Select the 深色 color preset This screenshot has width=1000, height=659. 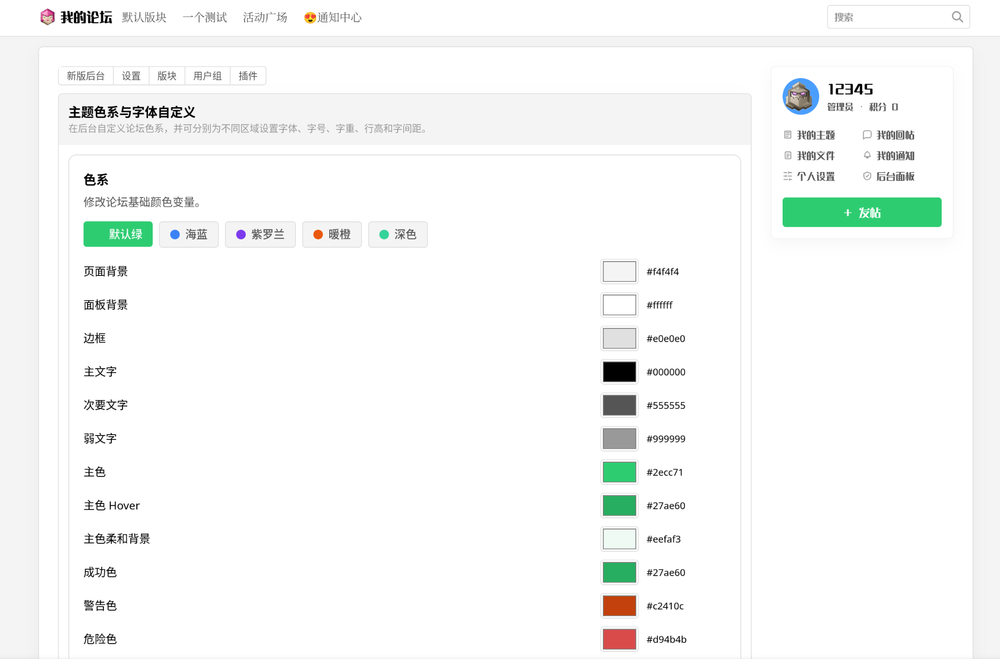tap(398, 234)
